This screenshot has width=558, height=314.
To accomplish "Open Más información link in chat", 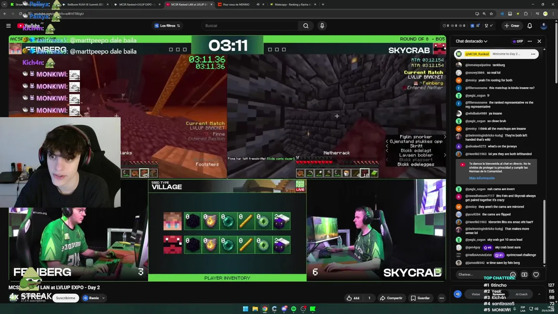I will point(482,178).
